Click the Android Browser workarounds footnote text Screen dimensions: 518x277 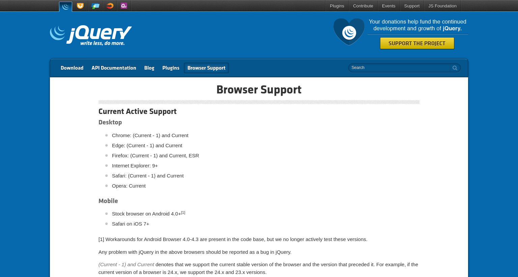click(x=233, y=239)
